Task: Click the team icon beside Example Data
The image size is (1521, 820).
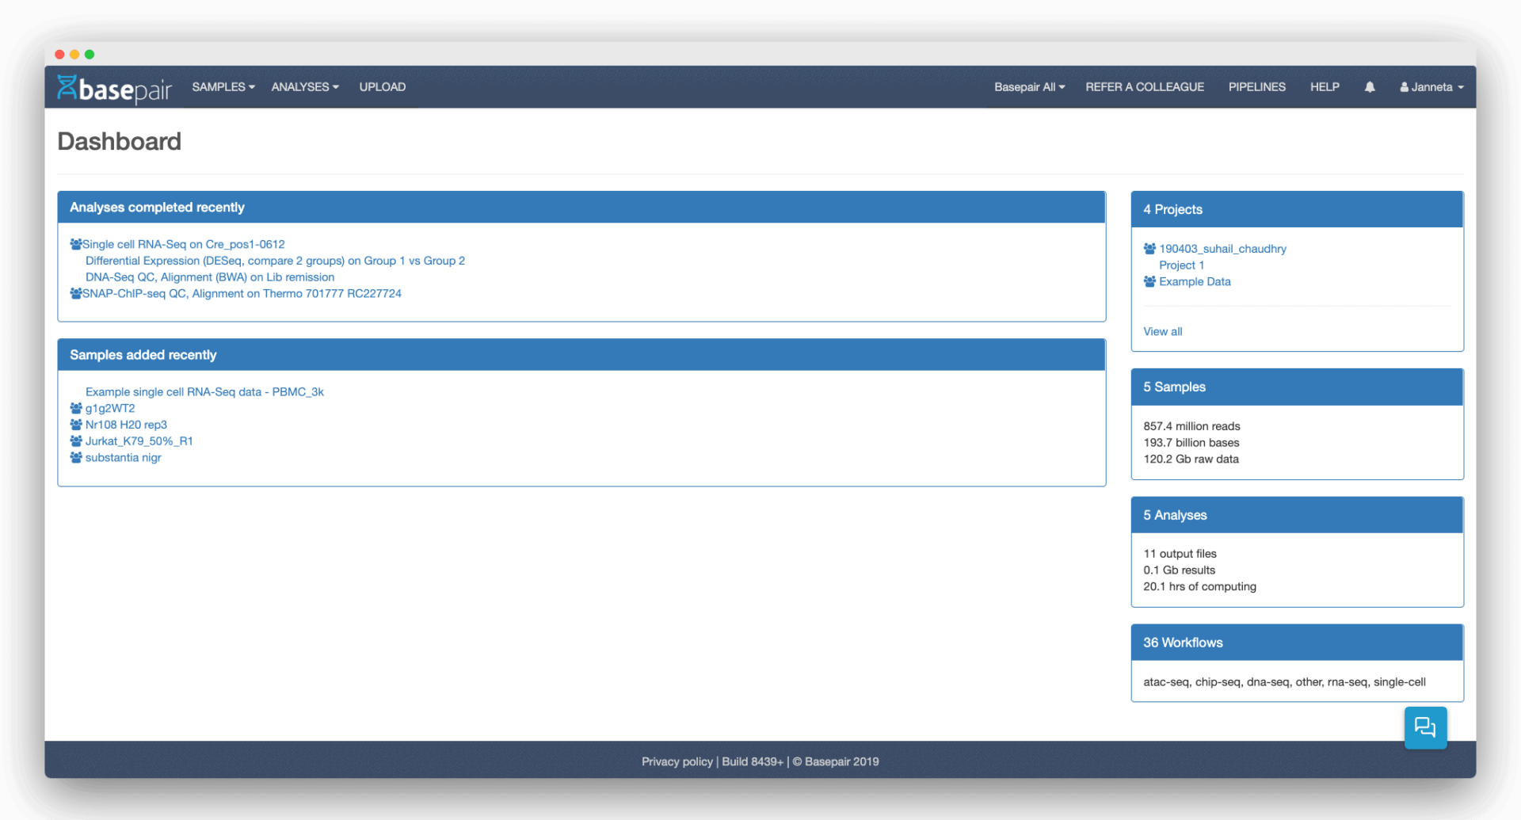Action: coord(1149,281)
